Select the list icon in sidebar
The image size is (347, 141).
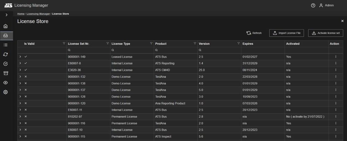coord(6,45)
